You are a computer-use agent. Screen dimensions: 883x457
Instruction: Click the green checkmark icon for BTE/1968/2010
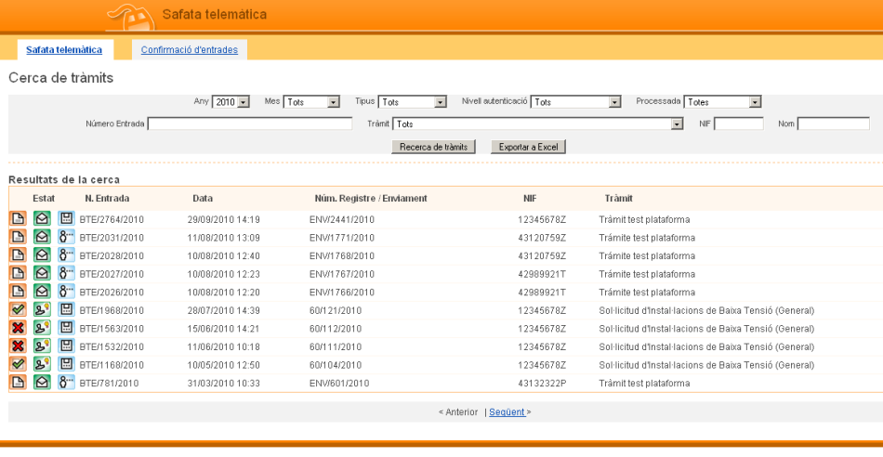[x=18, y=310]
